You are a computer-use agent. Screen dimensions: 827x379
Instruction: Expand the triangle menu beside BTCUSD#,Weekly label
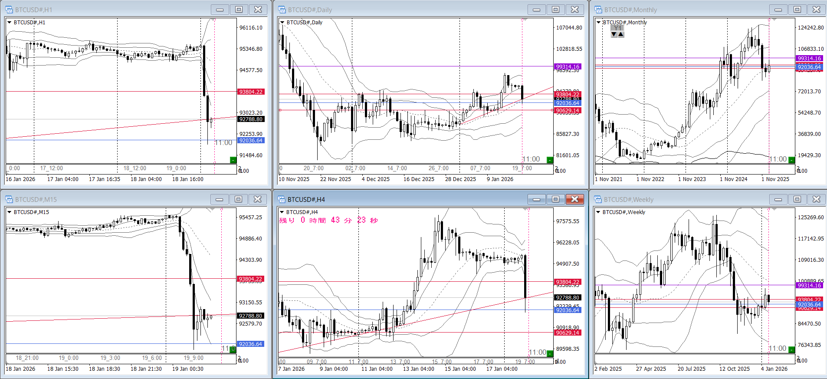[x=598, y=212]
